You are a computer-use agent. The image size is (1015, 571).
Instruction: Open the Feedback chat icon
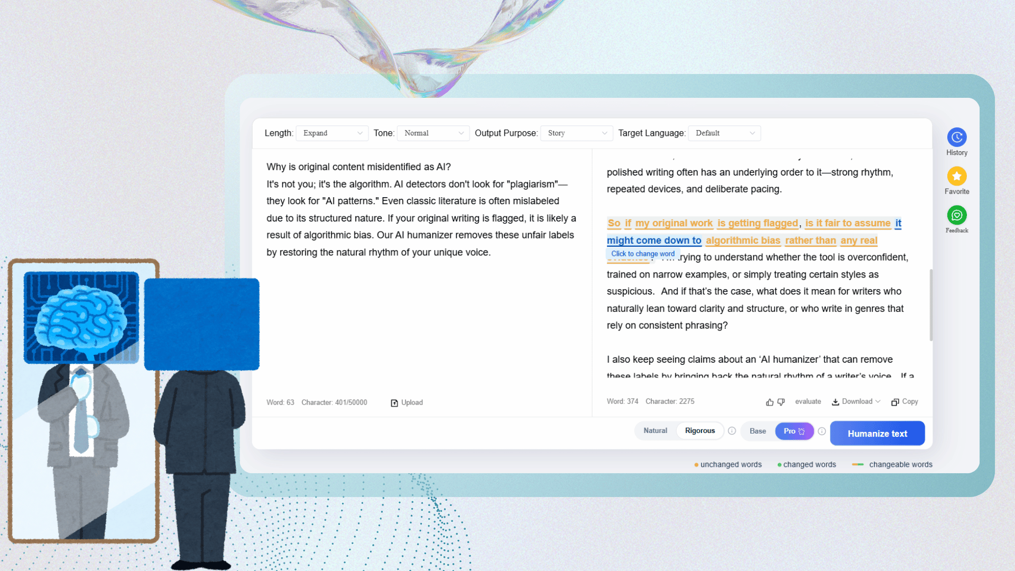(x=956, y=215)
